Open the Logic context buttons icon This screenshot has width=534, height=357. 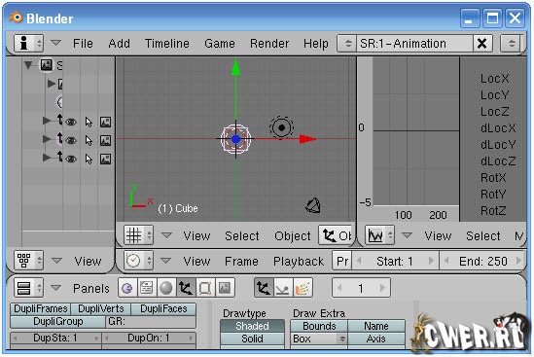point(127,288)
